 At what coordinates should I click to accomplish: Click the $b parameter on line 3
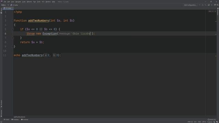71,20
